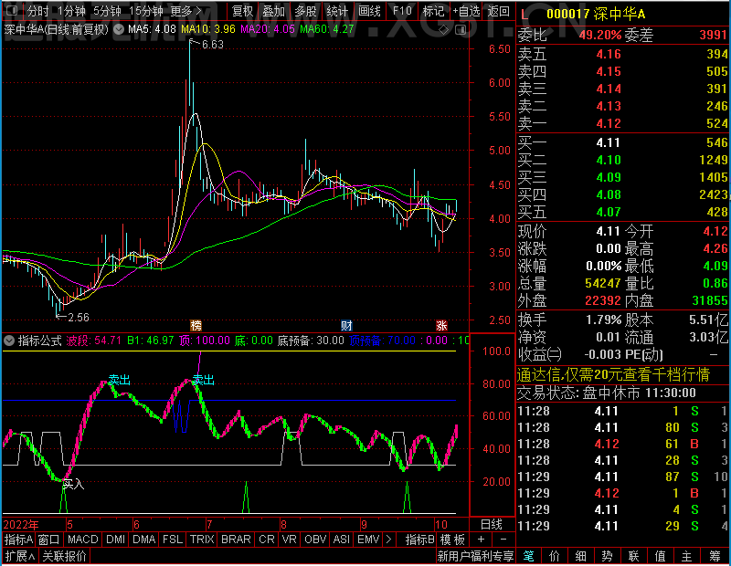Select the TRIX indicator
Screen dimensions: 731x566
202,540
